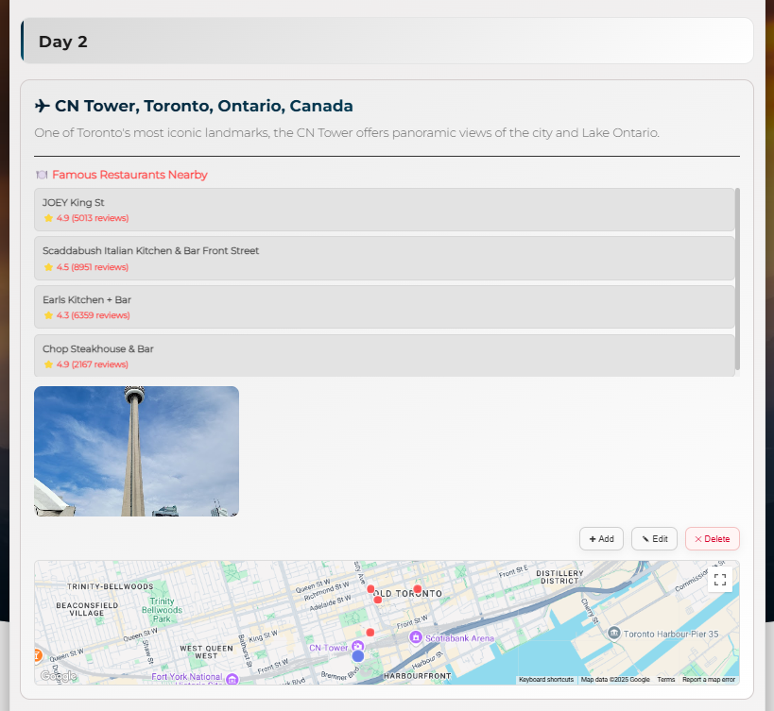Click the Beaconsfield Village map label
The height and width of the screenshot is (711, 774).
[x=87, y=609]
